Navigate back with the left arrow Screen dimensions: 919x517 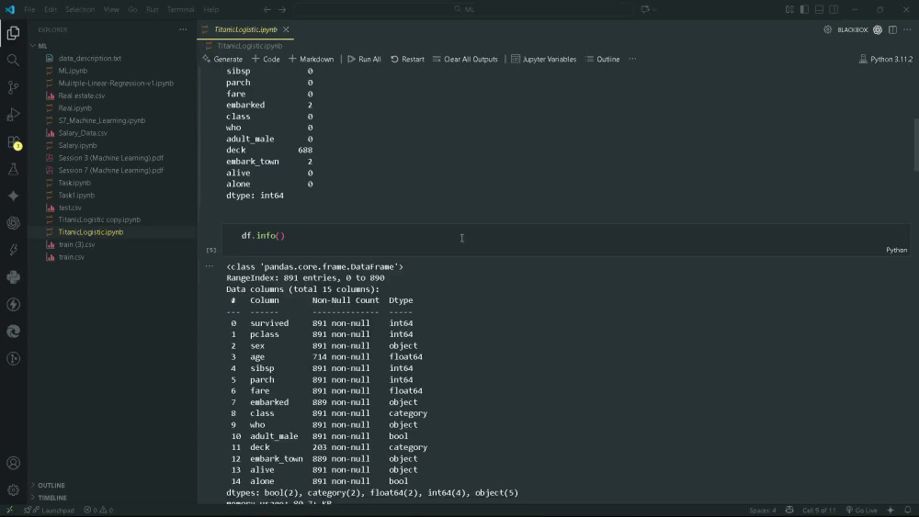pyautogui.click(x=267, y=9)
